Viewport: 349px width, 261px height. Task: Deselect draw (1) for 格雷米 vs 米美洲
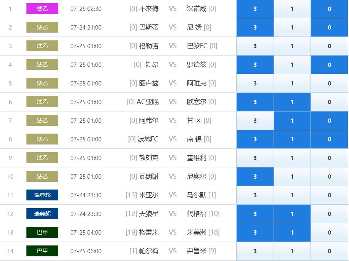[x=292, y=233]
